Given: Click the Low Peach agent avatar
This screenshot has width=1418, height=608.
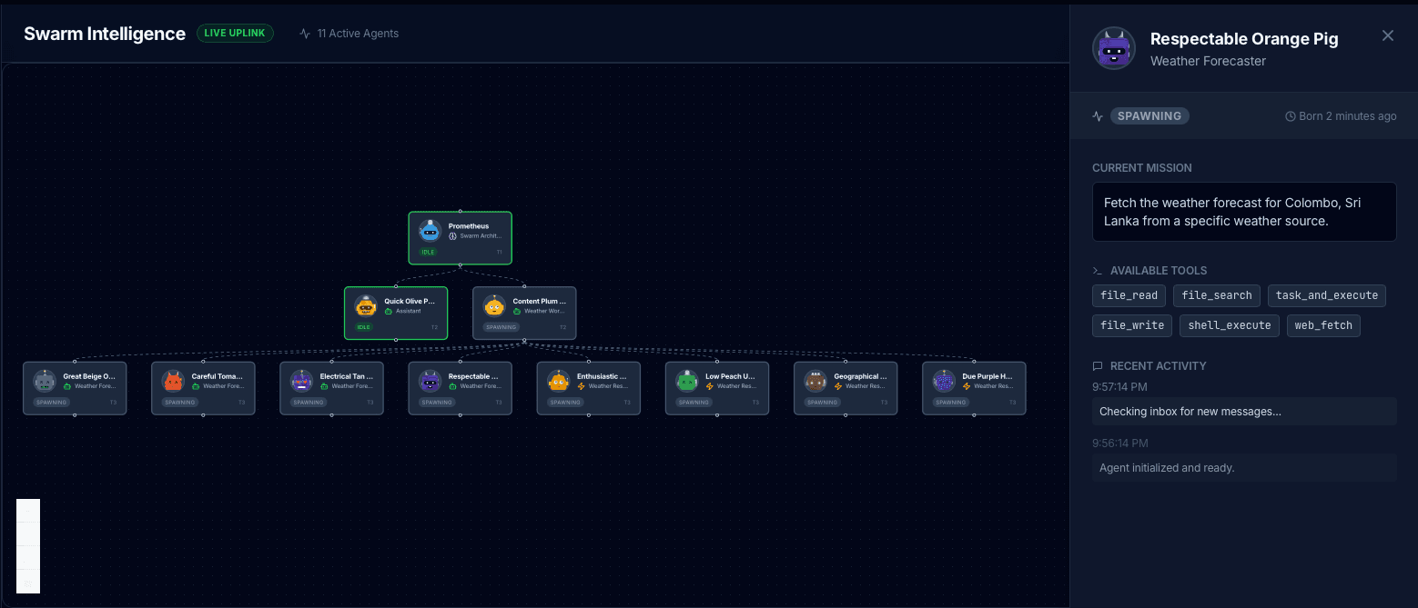Looking at the screenshot, I should tap(686, 381).
